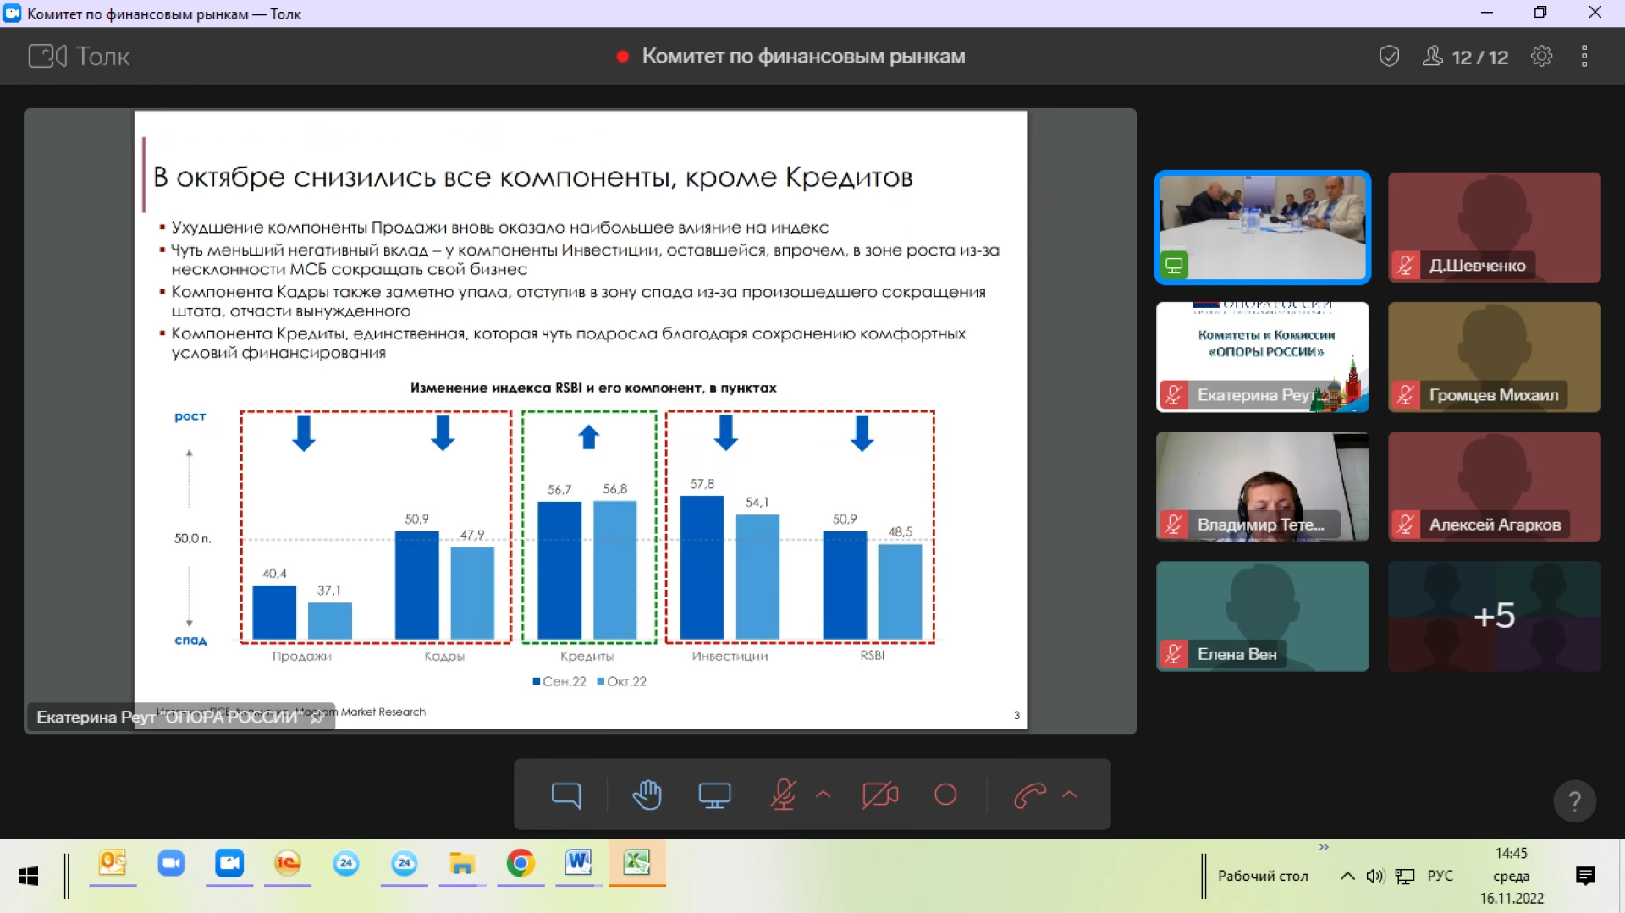
Task: Leave the call with hang-up button
Action: (x=1030, y=795)
